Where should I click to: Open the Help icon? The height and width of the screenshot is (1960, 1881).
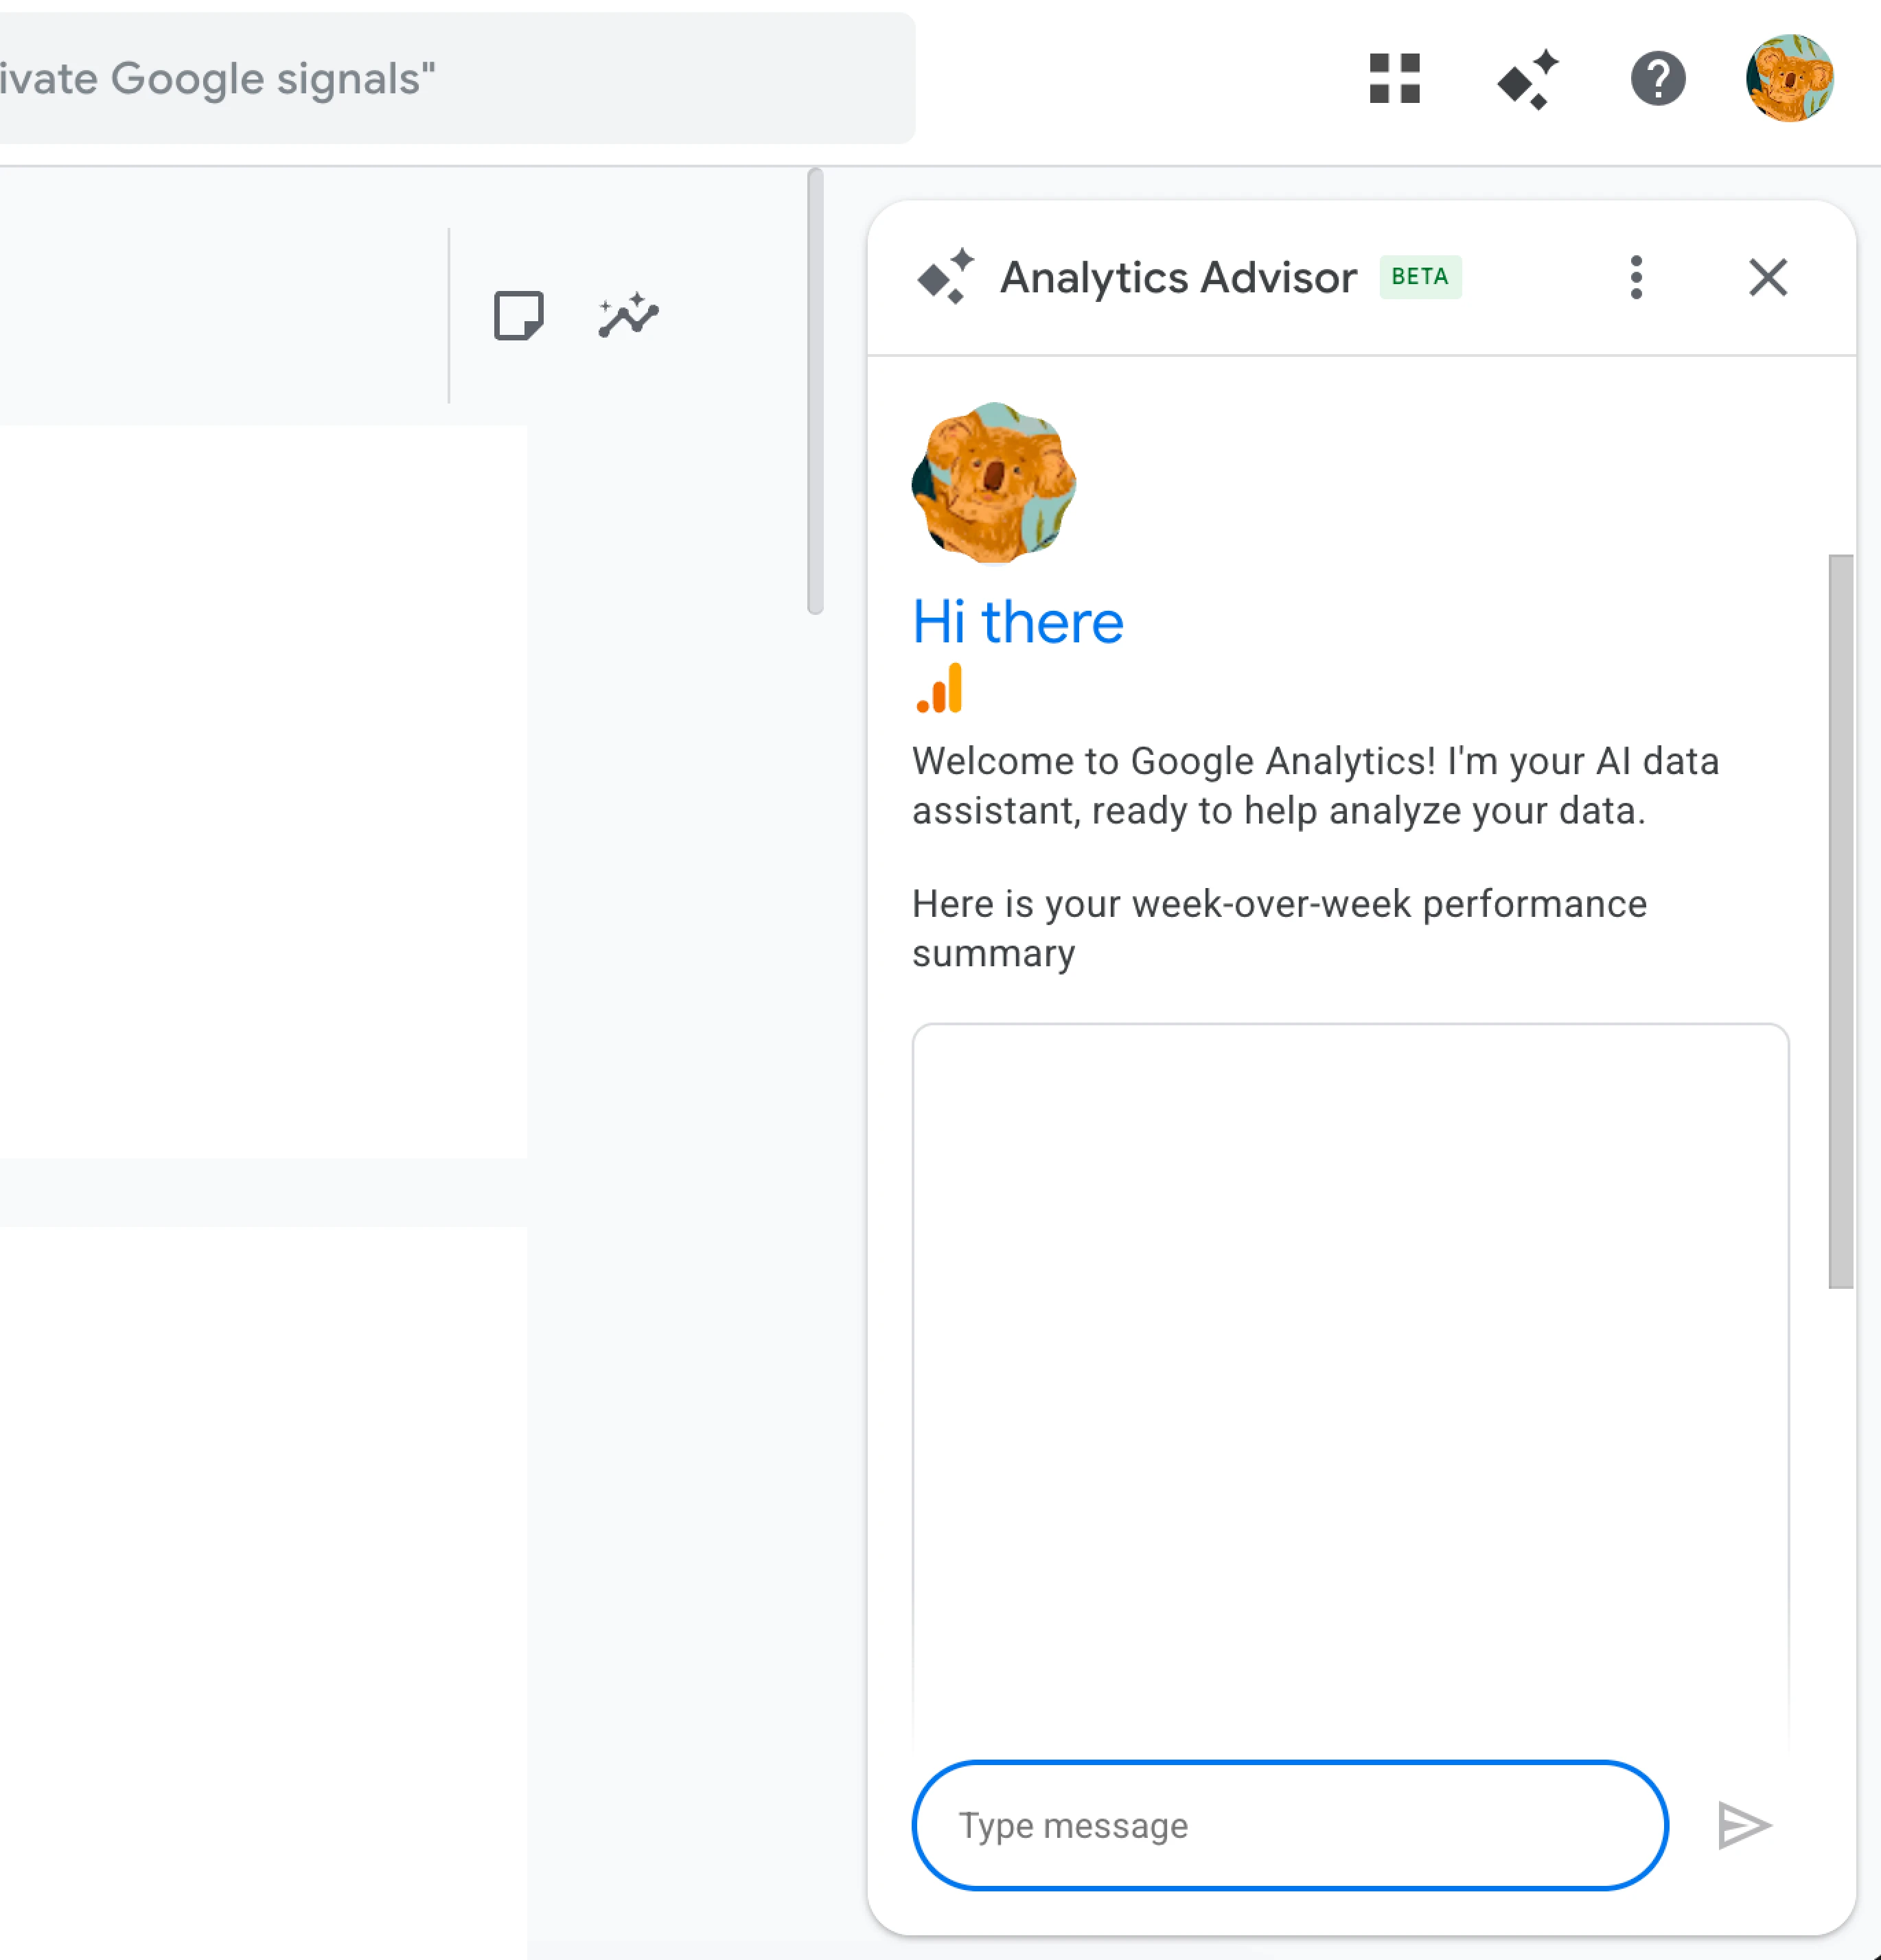[1658, 79]
